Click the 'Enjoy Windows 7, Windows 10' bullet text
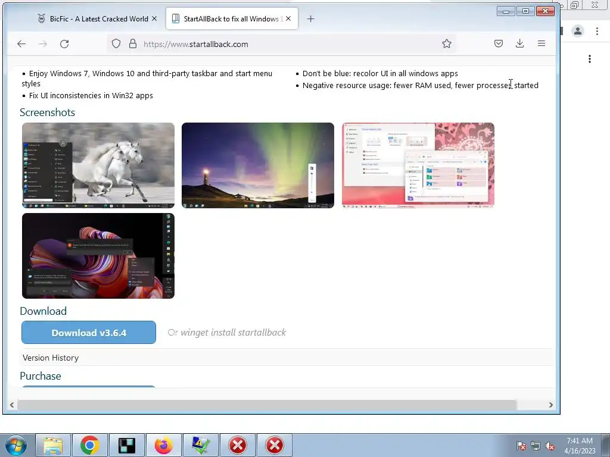The width and height of the screenshot is (610, 457). coord(147,79)
